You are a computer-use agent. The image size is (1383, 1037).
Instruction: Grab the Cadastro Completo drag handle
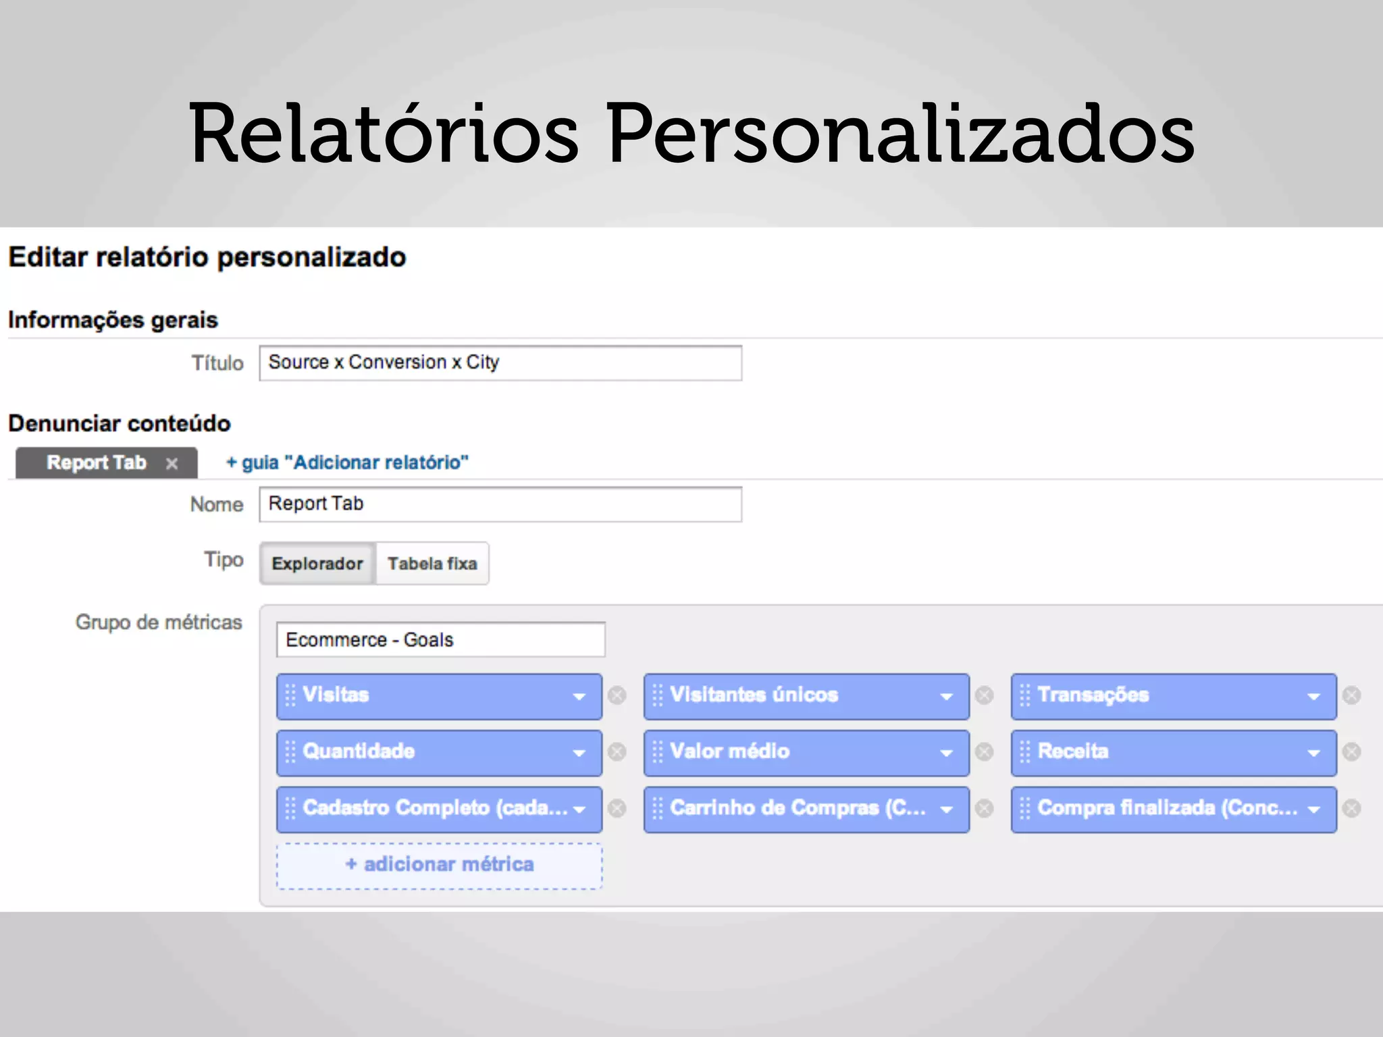point(290,808)
